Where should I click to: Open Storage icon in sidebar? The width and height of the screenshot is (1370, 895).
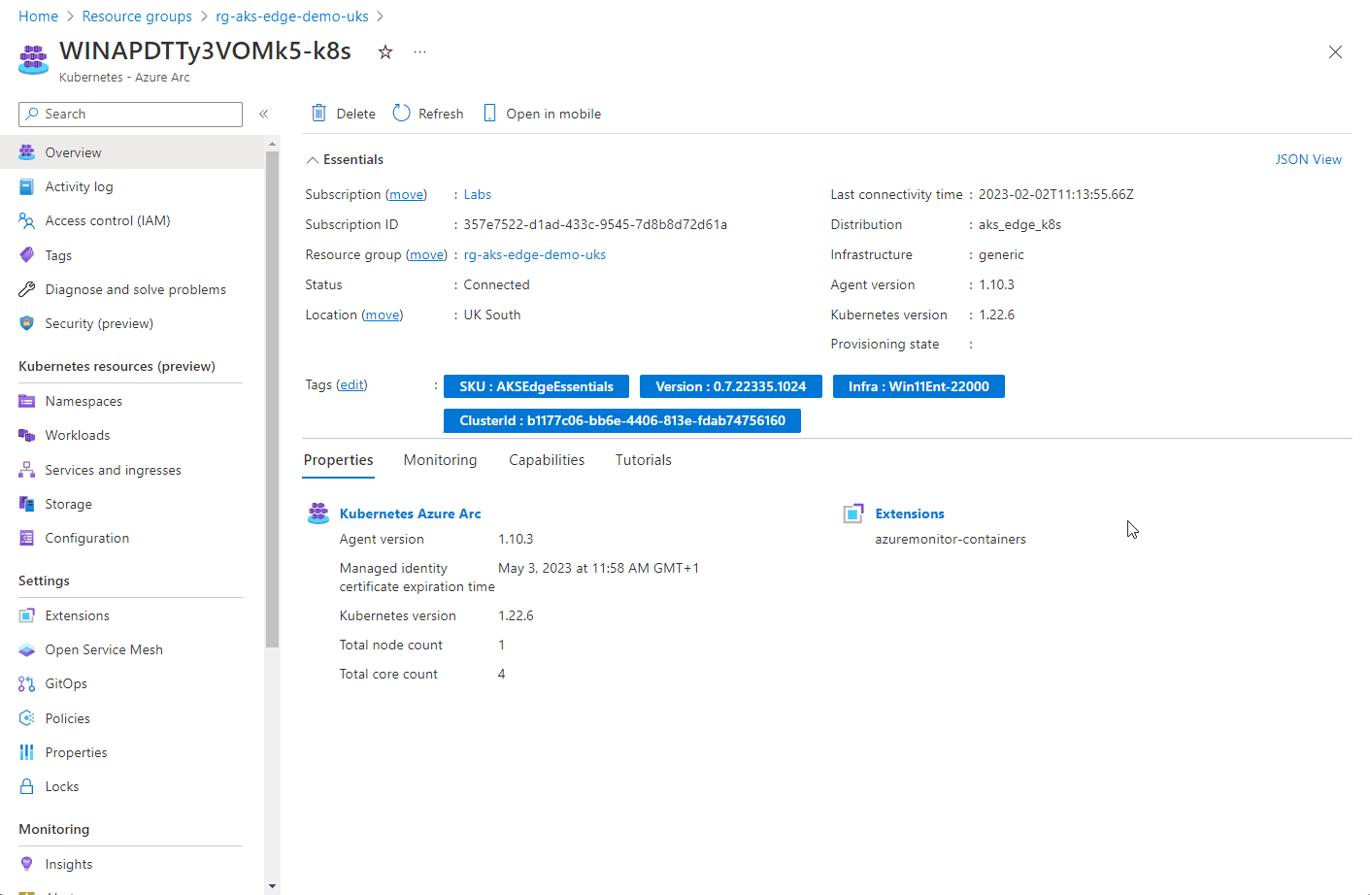point(27,504)
